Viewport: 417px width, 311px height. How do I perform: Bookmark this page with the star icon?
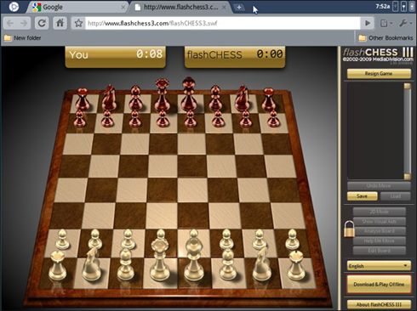pyautogui.click(x=78, y=23)
